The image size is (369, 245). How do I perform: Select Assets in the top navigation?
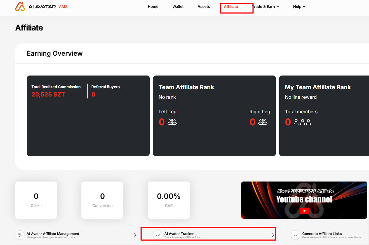pyautogui.click(x=204, y=7)
